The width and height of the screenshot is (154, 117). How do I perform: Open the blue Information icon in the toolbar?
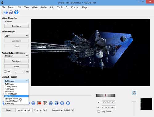17,12
